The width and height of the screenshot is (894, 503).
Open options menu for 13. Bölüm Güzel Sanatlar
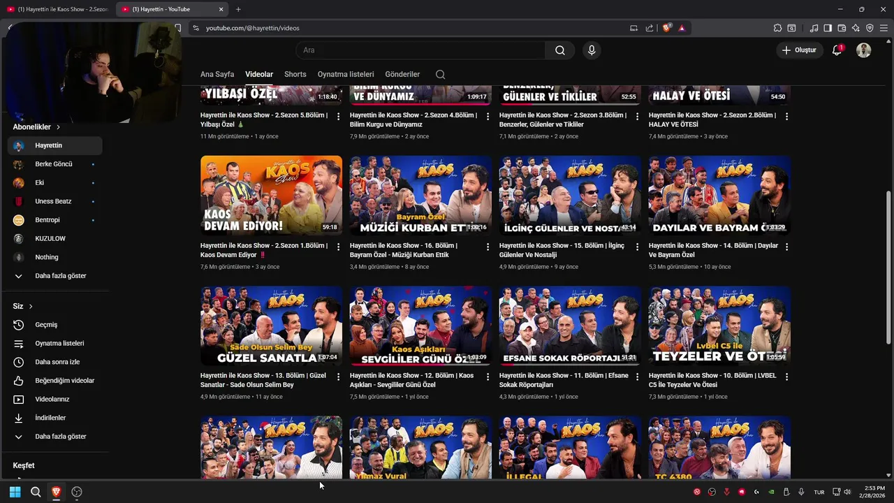point(339,377)
